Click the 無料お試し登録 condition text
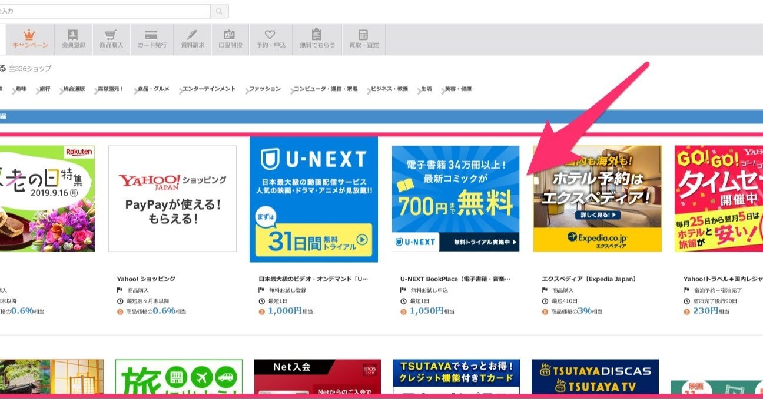763x399 pixels. (x=287, y=290)
